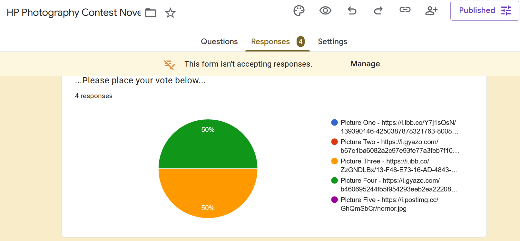Screen dimensions: 520x241
Task: Move form to folder icon
Action: click(x=151, y=13)
